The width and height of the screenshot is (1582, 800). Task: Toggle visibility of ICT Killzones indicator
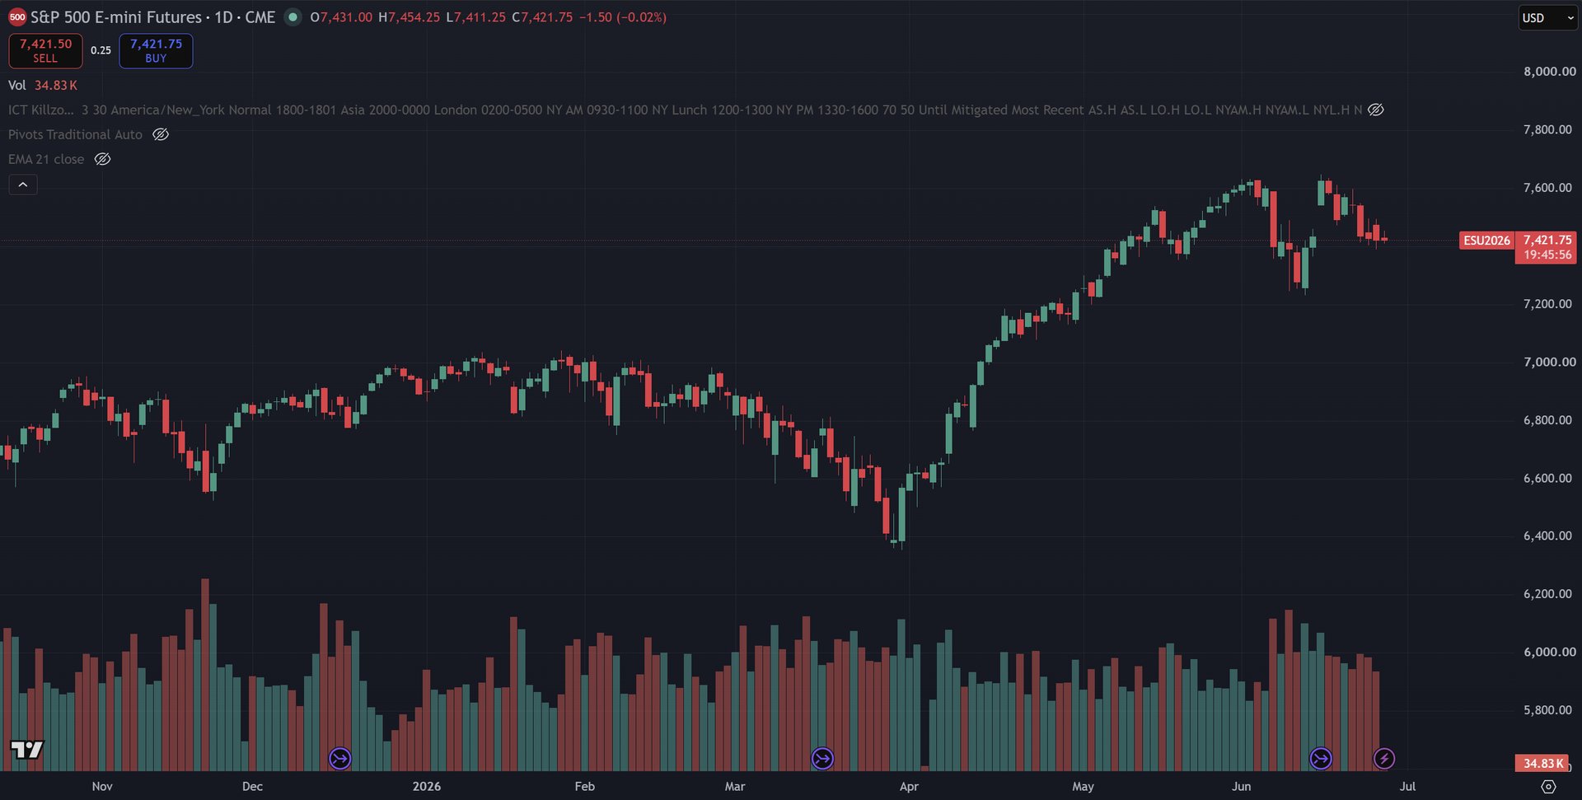[x=1376, y=110]
